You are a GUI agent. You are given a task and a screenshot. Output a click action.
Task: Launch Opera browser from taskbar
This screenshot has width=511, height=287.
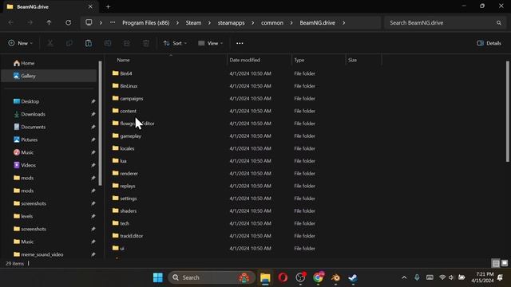(283, 277)
